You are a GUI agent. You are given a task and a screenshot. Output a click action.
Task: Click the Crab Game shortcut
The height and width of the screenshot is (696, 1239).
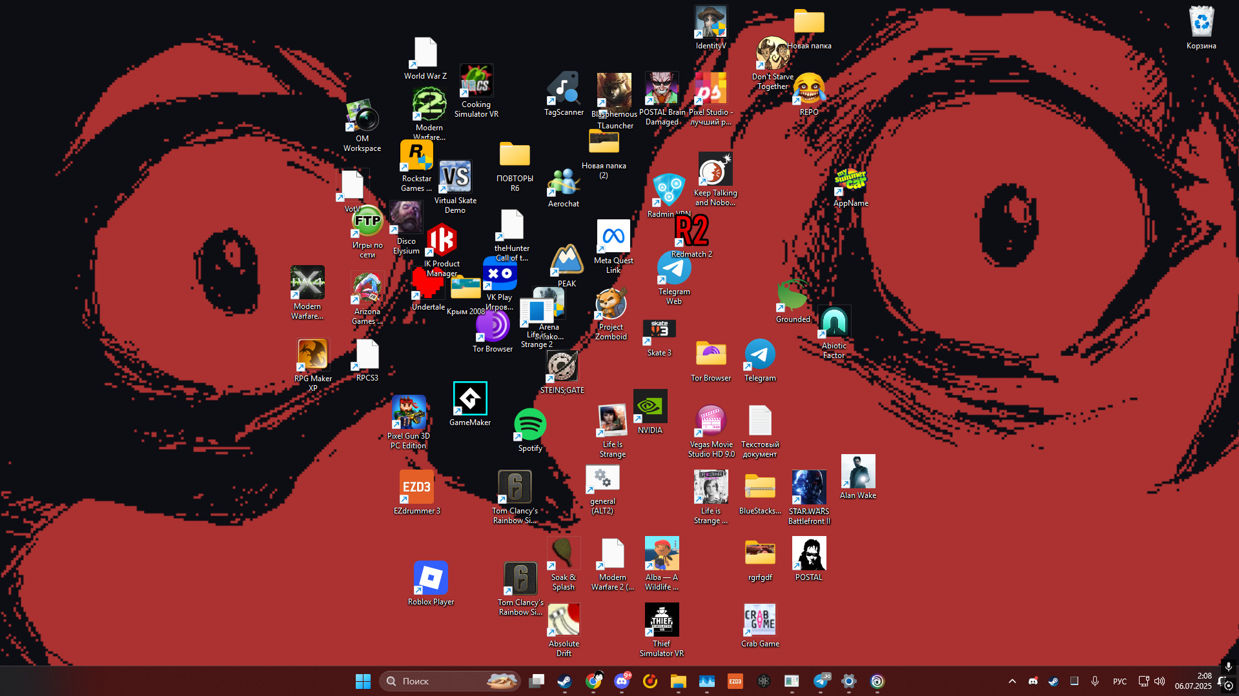[760, 620]
